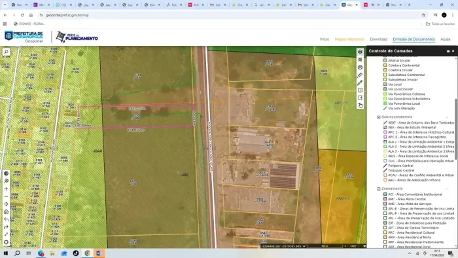Click the Rede de Planejamento logo
The image size is (458, 258).
click(77, 37)
